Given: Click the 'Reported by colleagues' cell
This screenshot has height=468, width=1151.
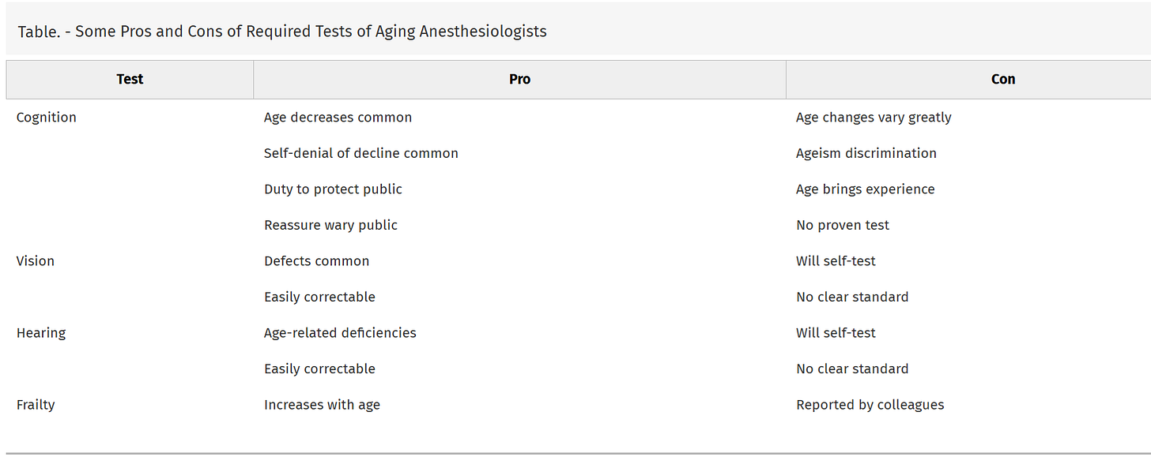Looking at the screenshot, I should pos(870,405).
